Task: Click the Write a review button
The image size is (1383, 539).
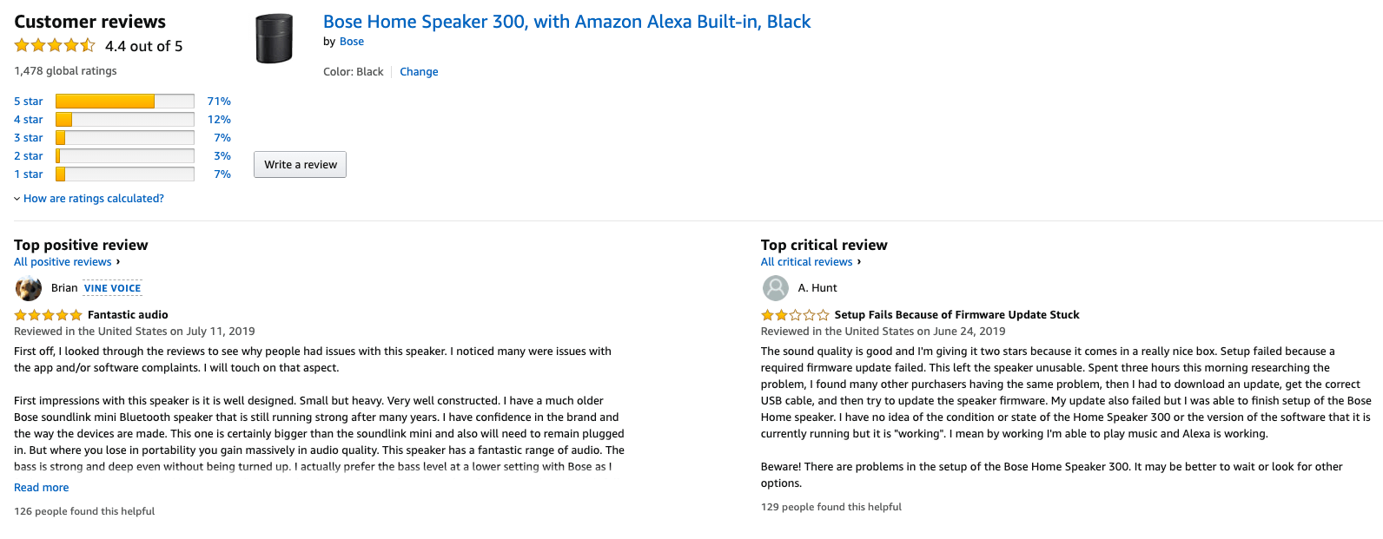Action: click(x=300, y=164)
